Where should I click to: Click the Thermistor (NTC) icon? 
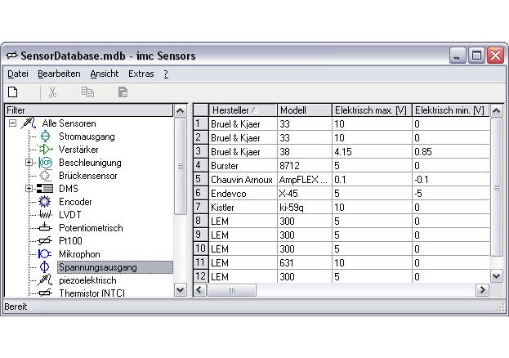45,293
